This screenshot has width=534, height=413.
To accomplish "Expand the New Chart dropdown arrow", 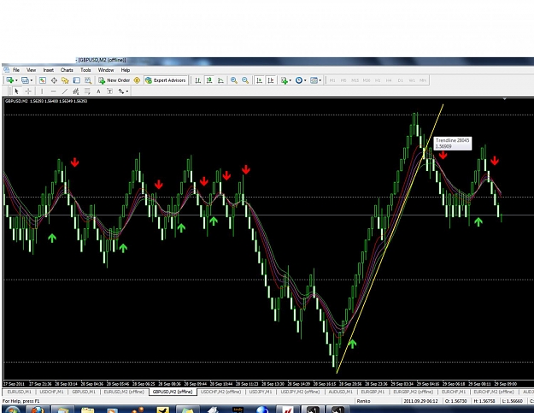I will pos(16,80).
